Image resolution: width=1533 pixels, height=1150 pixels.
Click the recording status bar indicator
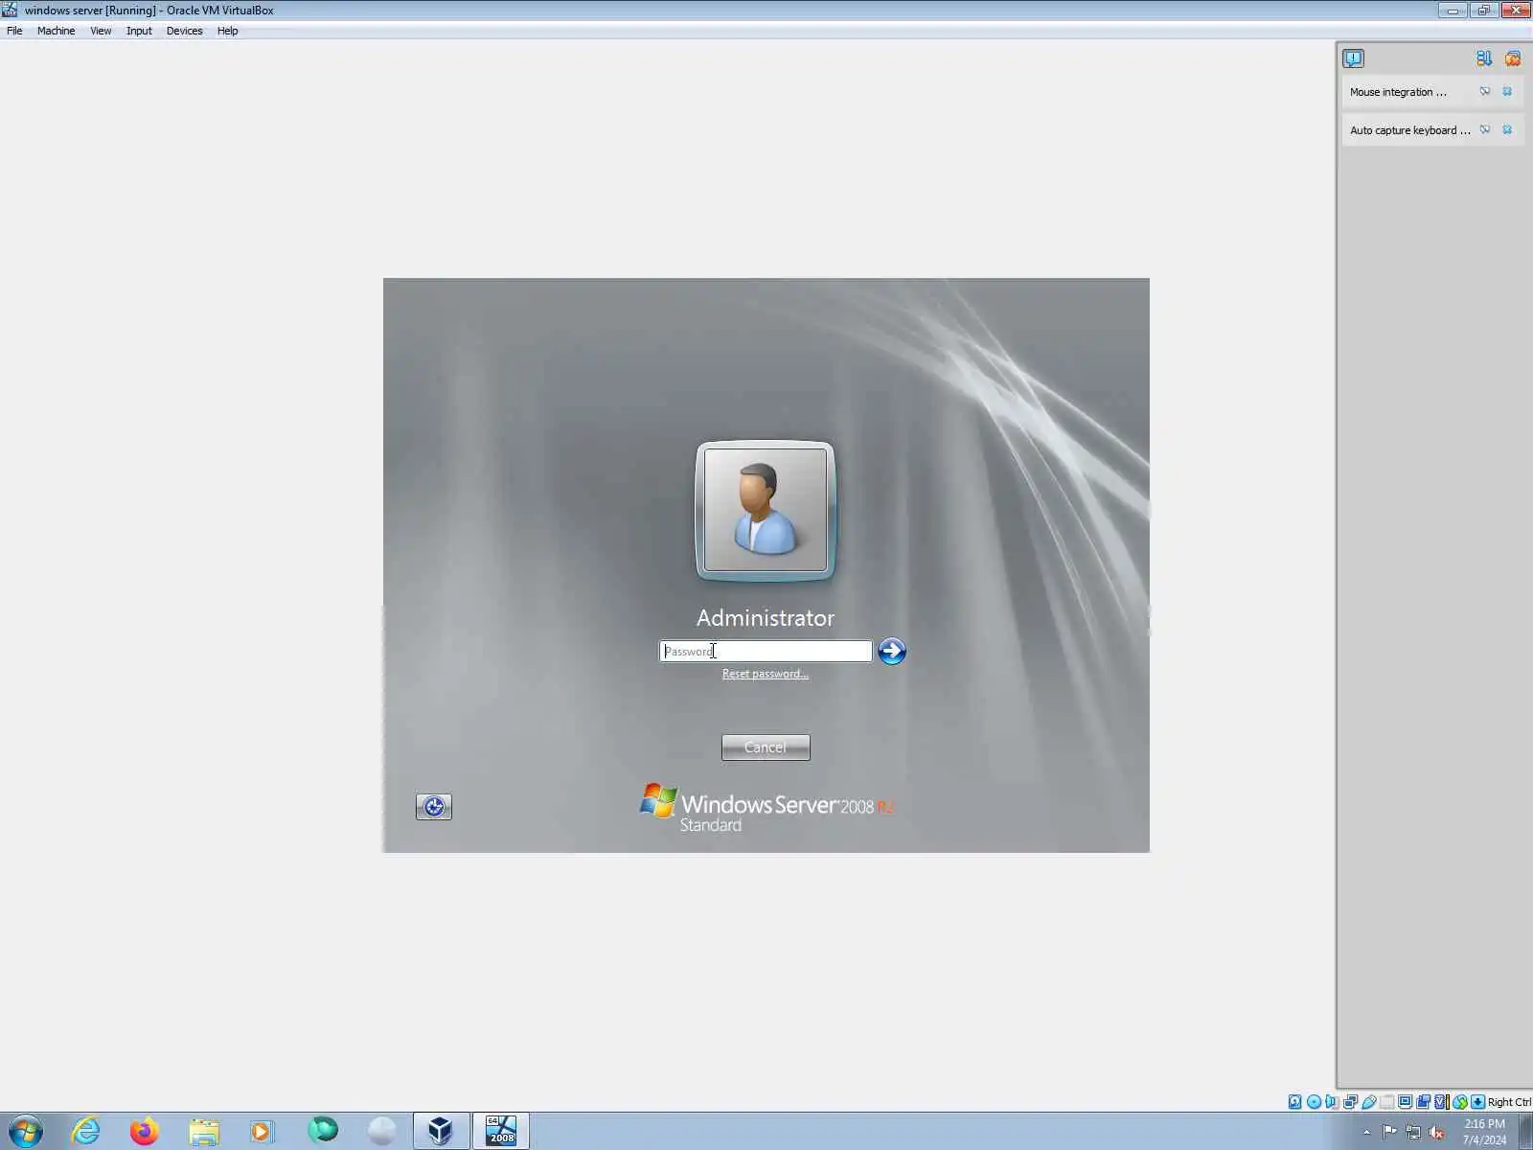[x=1423, y=1102]
